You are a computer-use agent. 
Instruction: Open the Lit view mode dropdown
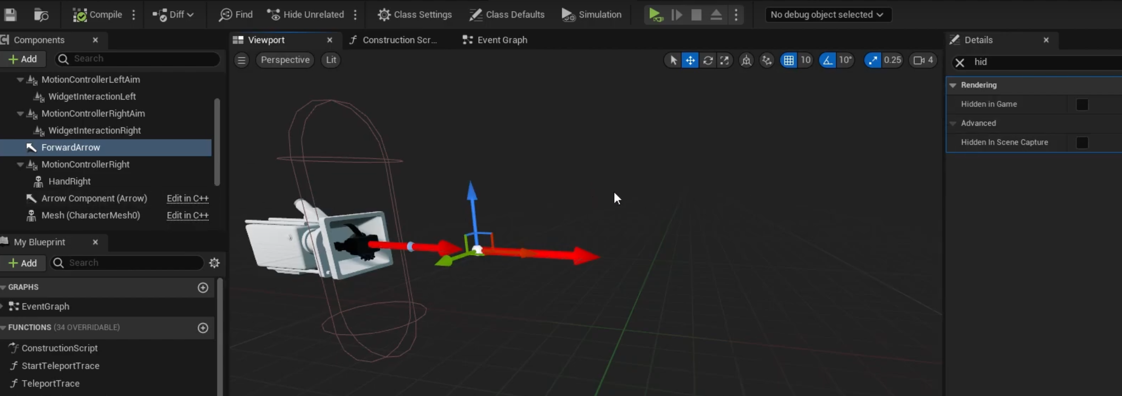pyautogui.click(x=331, y=60)
